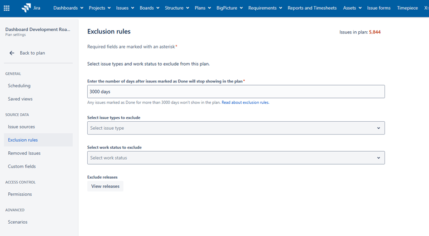Open Reports and Timesheets
This screenshot has width=429, height=236.
312,8
